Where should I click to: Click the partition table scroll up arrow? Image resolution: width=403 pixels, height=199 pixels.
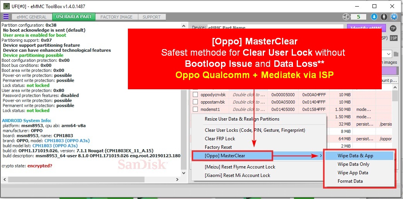point(396,87)
